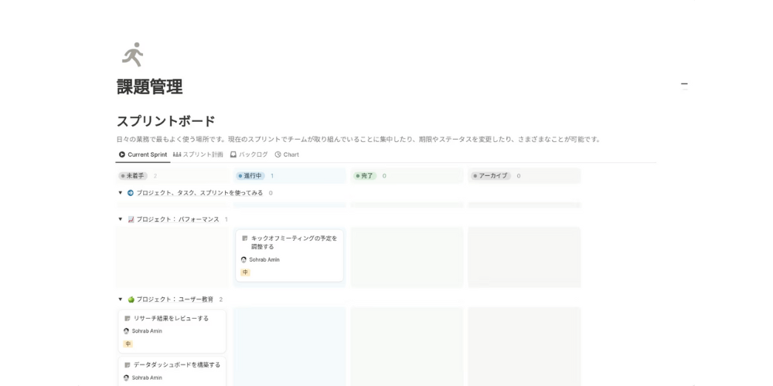Open the バックログ tab
This screenshot has height=386, width=773.
click(x=249, y=154)
